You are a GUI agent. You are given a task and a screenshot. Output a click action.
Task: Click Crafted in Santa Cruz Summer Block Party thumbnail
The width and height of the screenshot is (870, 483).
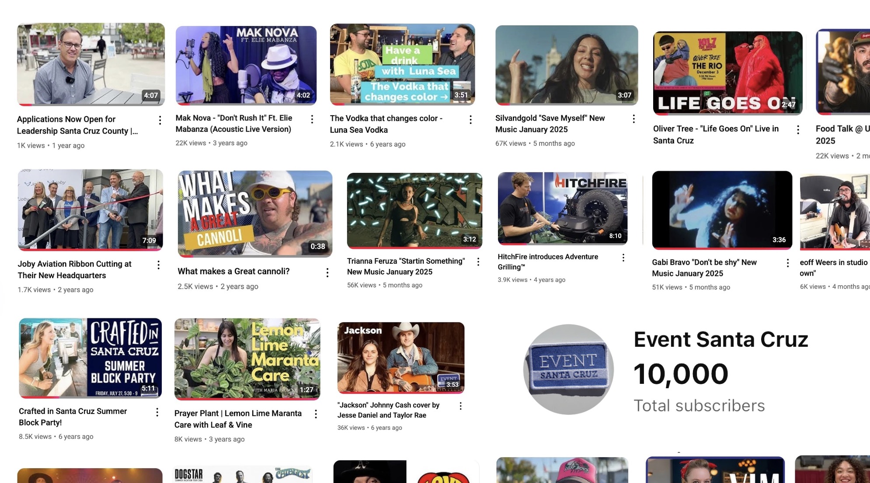90,358
